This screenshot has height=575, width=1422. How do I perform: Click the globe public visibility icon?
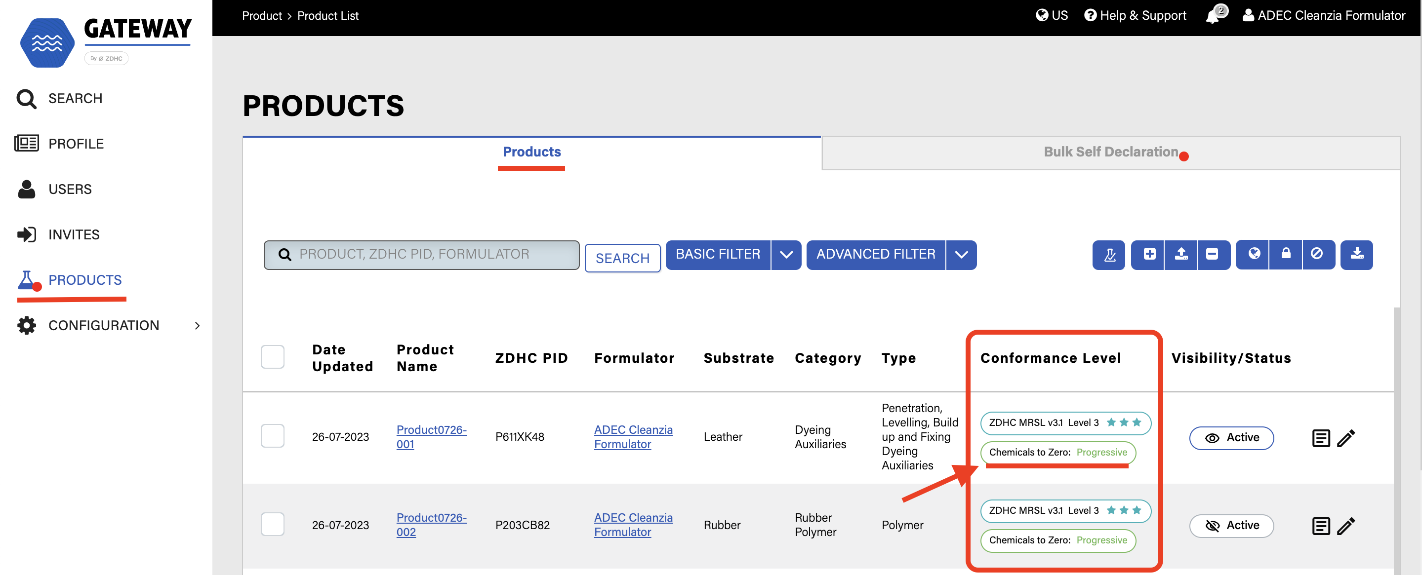(1254, 254)
